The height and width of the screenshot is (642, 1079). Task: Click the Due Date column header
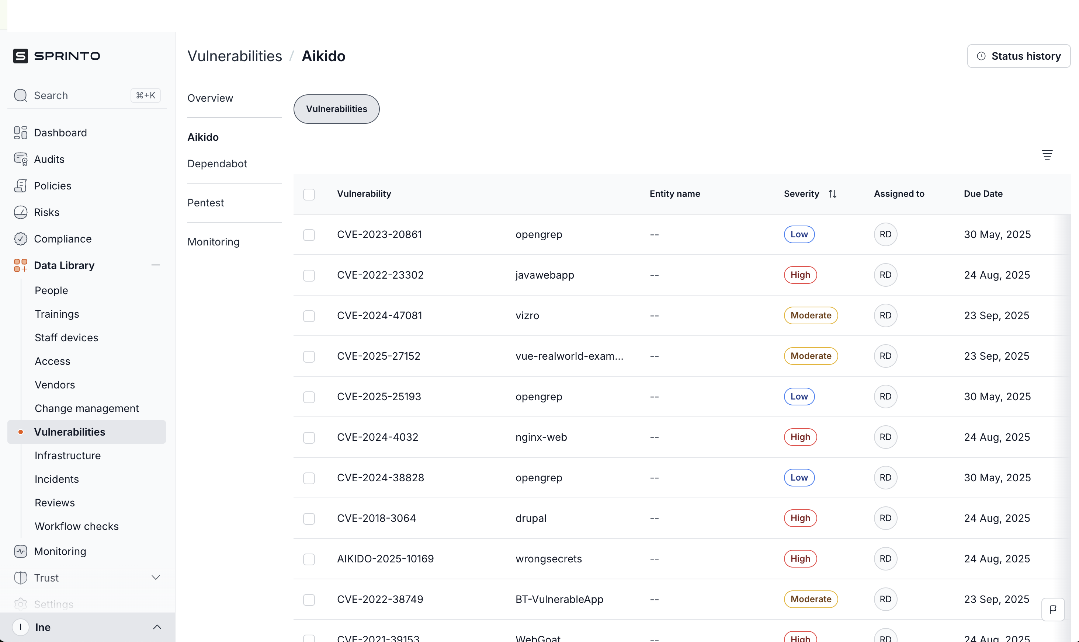[983, 194]
